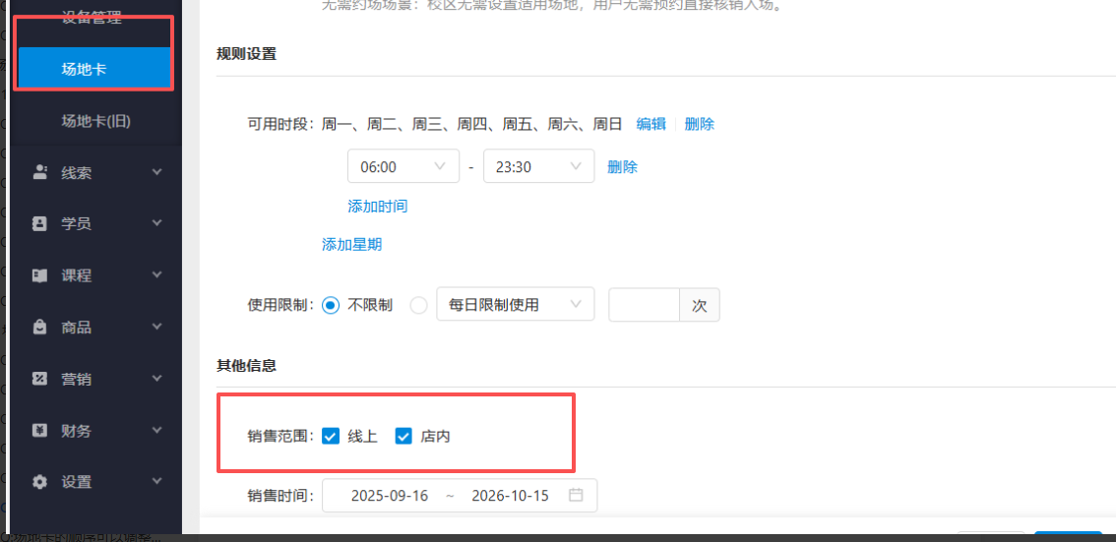Click the 2025-09-16 start date field

click(390, 496)
